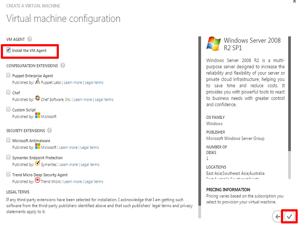Click the Install the VM Agent label text
The height and width of the screenshot is (232, 302).
[29, 50]
